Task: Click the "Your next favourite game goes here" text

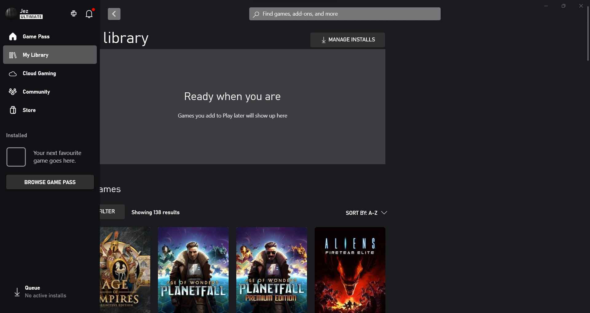Action: (57, 157)
